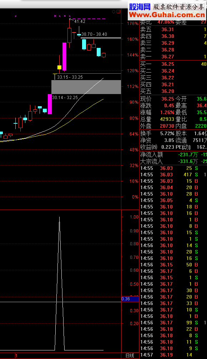Image resolution: width=207 pixels, height=359 pixels.
Task: Click the 净流入额 -231.7万 value
Action: (188, 155)
